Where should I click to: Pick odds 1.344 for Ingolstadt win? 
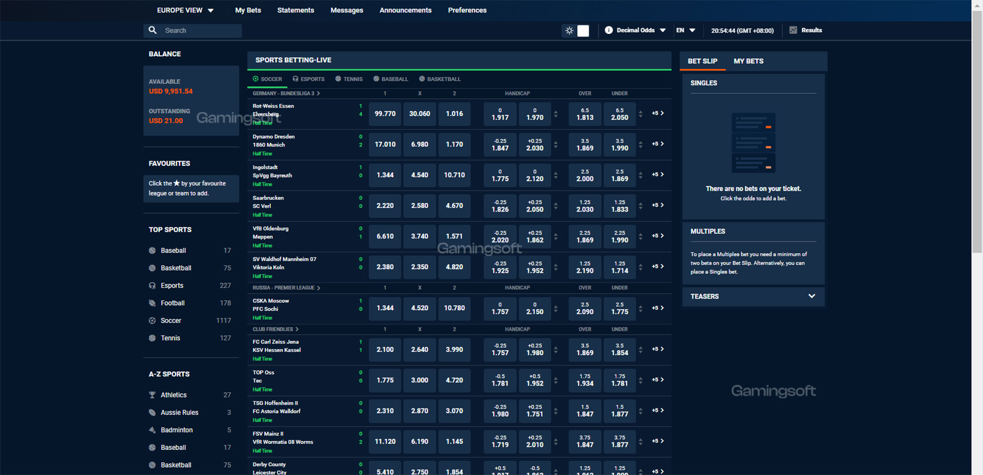click(x=385, y=175)
